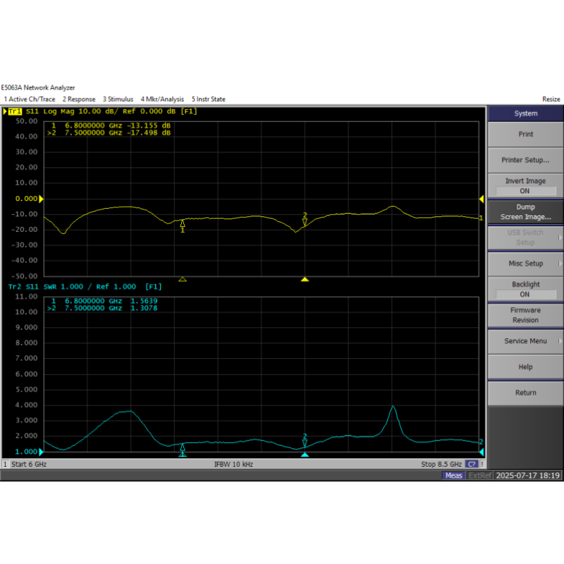
Task: Select the Tr1 active trace indicator
Action: pyautogui.click(x=15, y=111)
